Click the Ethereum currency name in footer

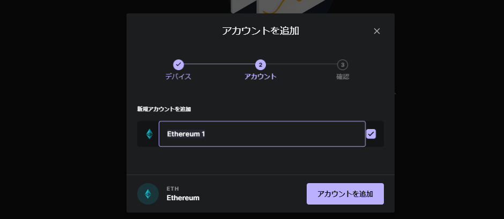point(183,198)
